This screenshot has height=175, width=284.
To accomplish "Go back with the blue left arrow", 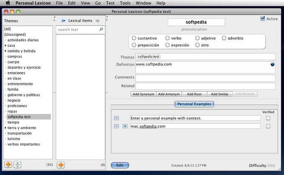I will tap(63, 21).
